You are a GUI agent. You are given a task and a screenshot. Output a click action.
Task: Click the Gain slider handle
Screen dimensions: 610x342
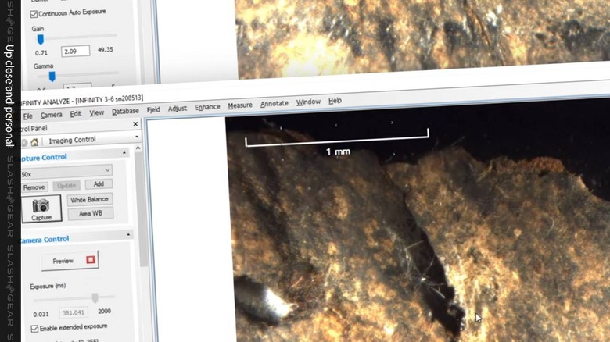[40, 39]
